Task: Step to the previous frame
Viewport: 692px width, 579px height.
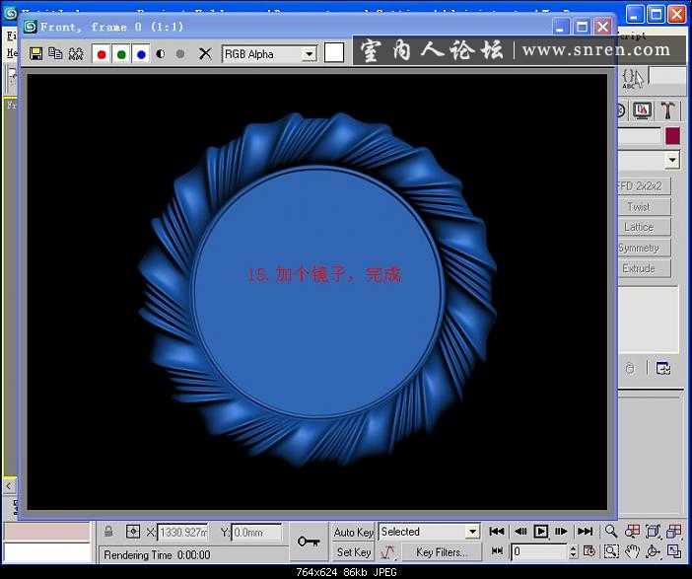Action: (520, 532)
